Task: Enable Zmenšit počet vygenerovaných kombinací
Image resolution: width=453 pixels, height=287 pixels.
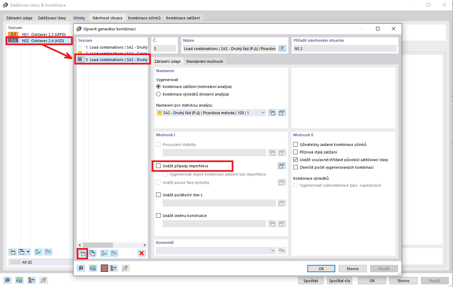Action: (295, 167)
